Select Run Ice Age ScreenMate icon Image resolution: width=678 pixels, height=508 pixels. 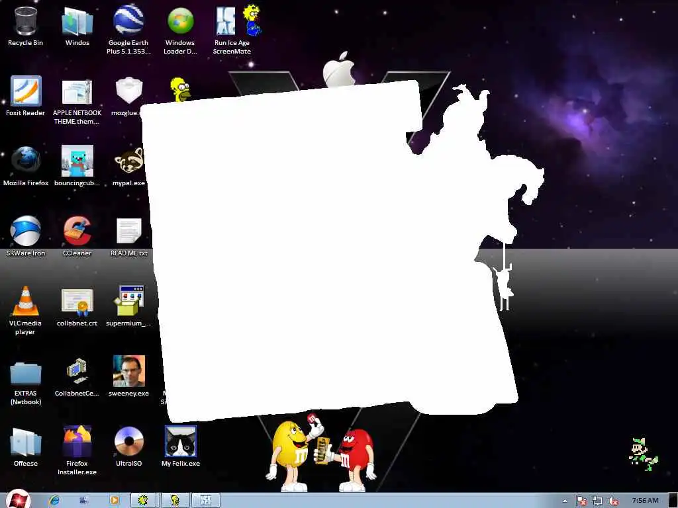(232, 30)
